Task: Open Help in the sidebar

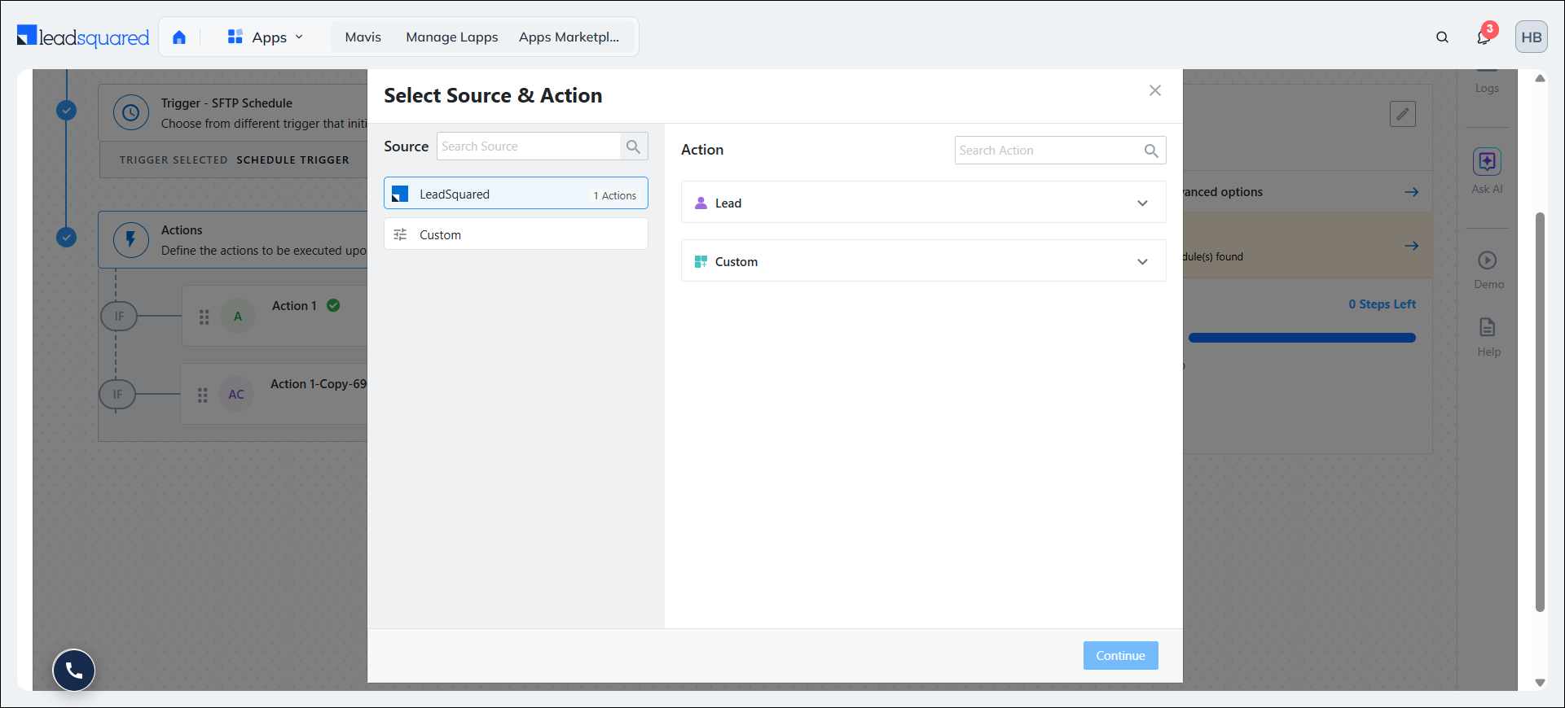Action: click(x=1488, y=338)
